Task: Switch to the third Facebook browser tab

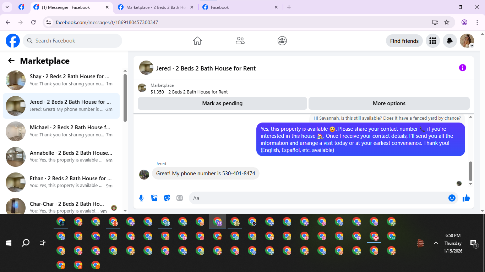Action: [240, 7]
